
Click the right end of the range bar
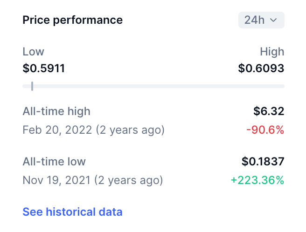click(281, 86)
